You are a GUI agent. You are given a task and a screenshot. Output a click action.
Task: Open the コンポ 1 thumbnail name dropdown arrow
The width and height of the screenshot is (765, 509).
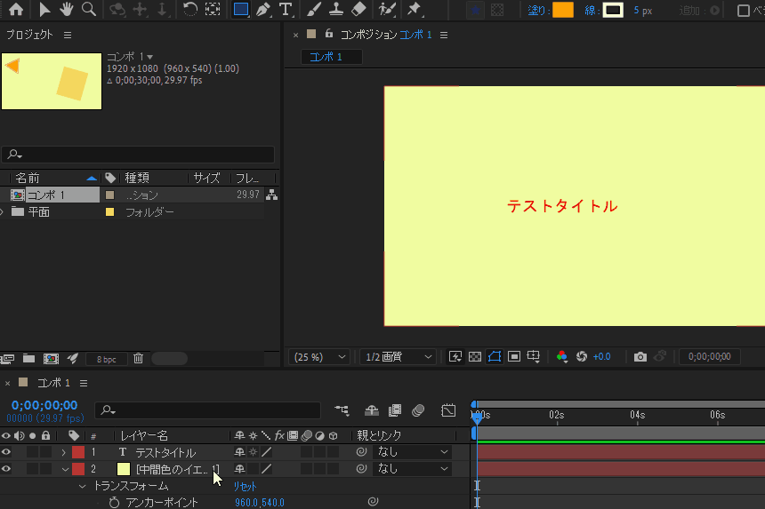click(x=149, y=57)
